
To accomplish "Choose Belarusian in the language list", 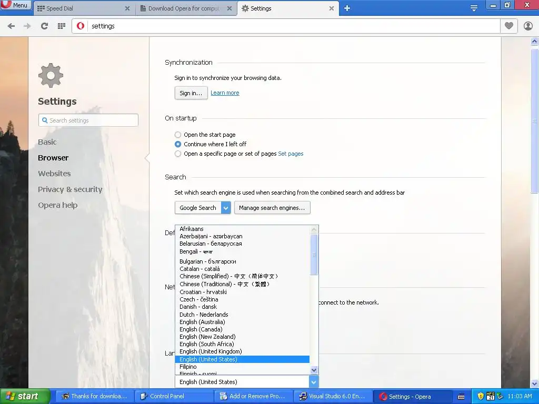I will tap(242, 244).
